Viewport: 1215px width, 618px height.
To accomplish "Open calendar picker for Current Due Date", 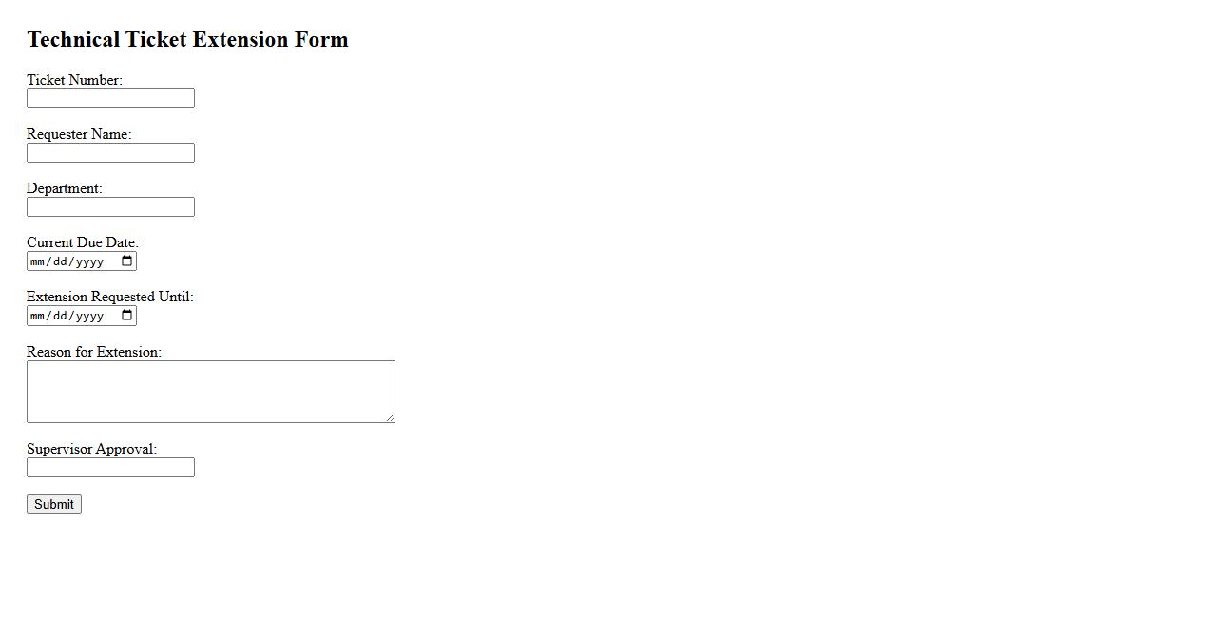I will pos(127,261).
